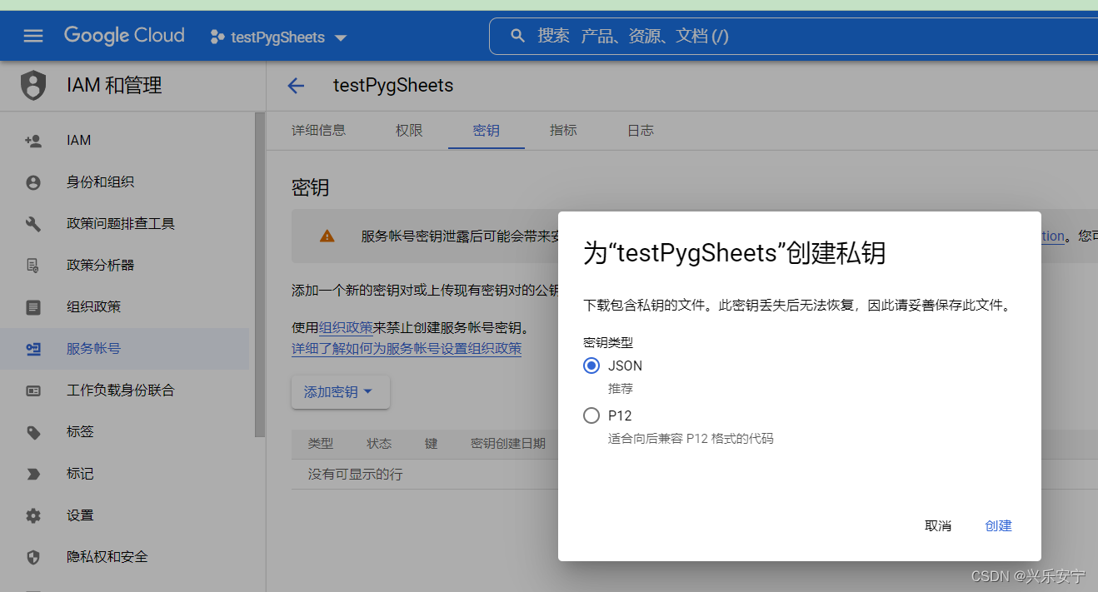Viewport: 1098px width, 592px height.
Task: Open 工作负载身份联合 (Workload Identity Federation)
Action: tap(119, 390)
